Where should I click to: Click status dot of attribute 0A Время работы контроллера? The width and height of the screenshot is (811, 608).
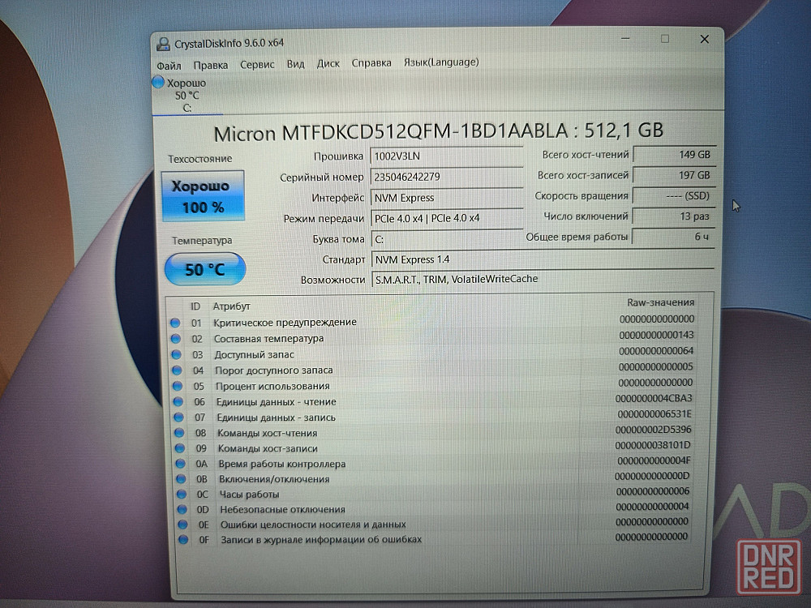point(180,463)
